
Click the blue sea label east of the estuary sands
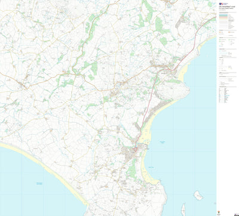(x=163, y=142)
